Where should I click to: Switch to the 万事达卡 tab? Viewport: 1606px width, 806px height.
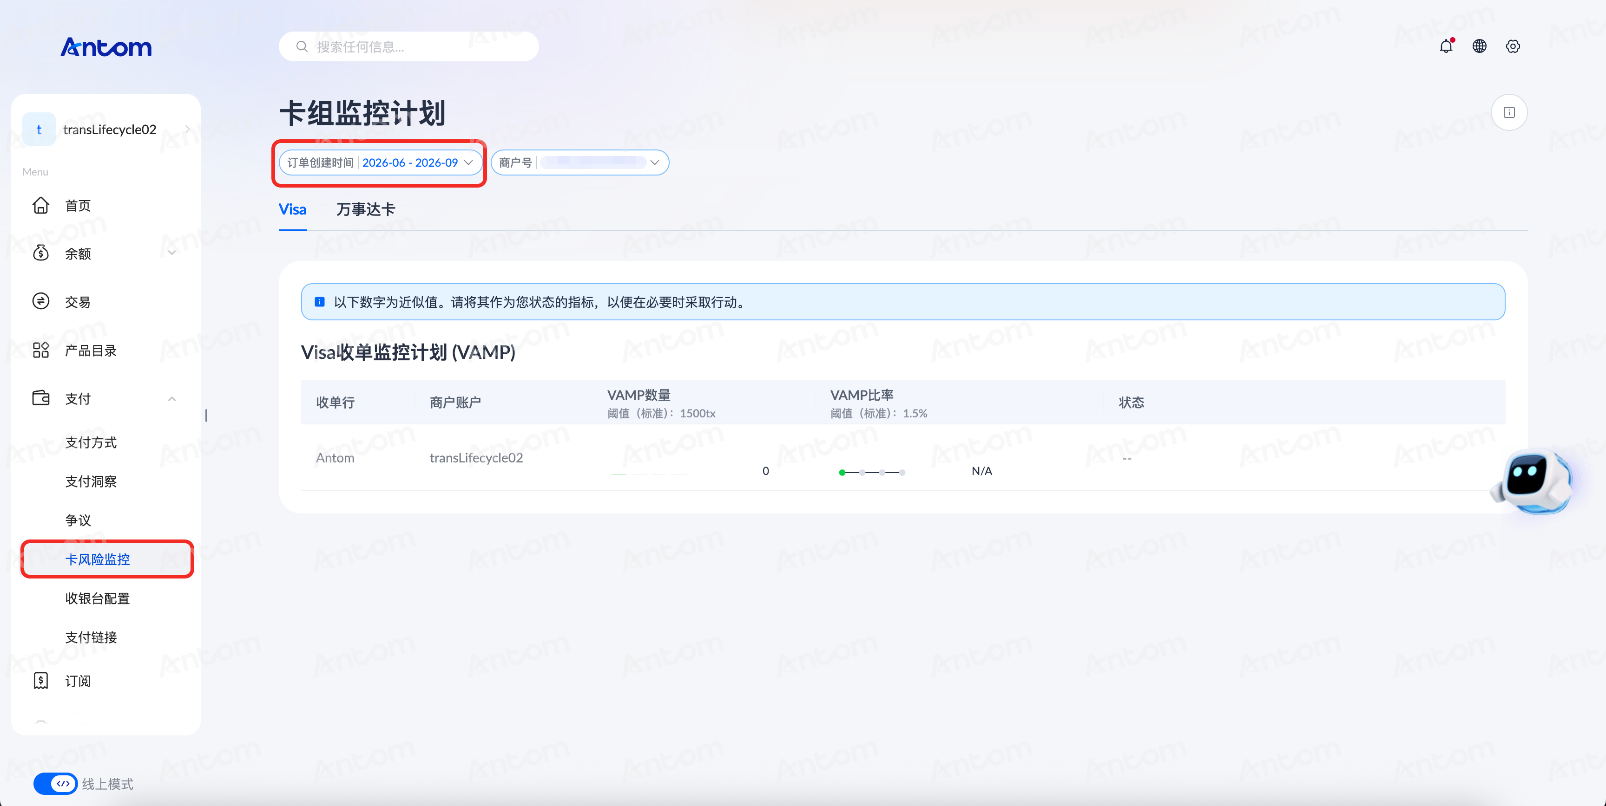pos(365,209)
